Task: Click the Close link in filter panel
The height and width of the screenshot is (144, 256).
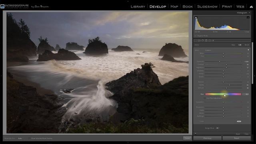Action: (246, 134)
